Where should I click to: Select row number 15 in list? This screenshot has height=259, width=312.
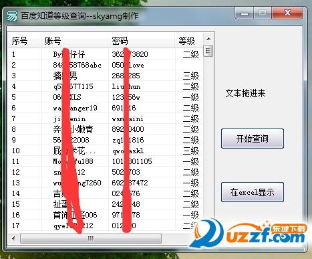click(105, 204)
